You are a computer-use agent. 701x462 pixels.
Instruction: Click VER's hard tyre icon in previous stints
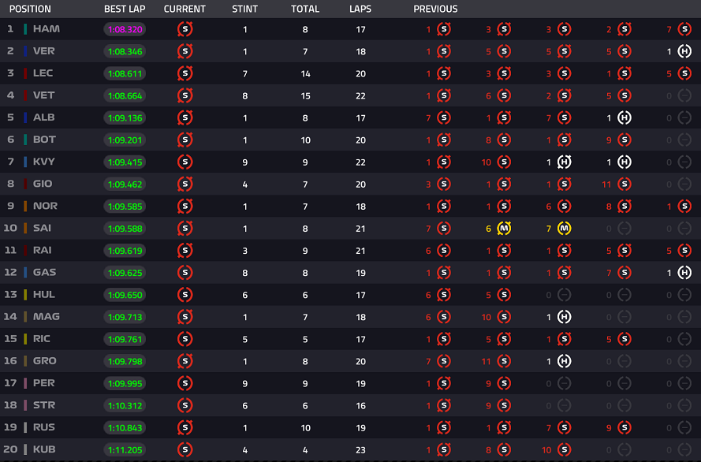pyautogui.click(x=684, y=51)
